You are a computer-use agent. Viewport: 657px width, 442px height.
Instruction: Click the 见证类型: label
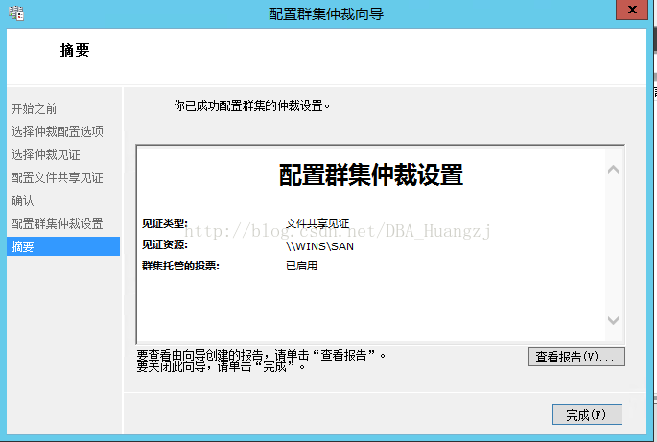point(165,223)
